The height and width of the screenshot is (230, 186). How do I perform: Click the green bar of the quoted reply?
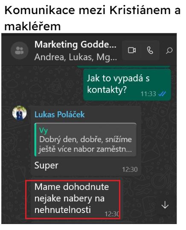(35, 140)
